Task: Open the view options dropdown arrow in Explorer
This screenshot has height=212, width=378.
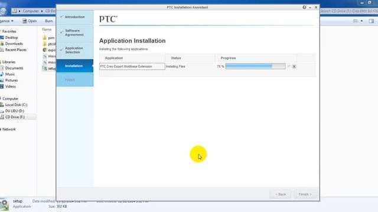Action: (x=361, y=21)
